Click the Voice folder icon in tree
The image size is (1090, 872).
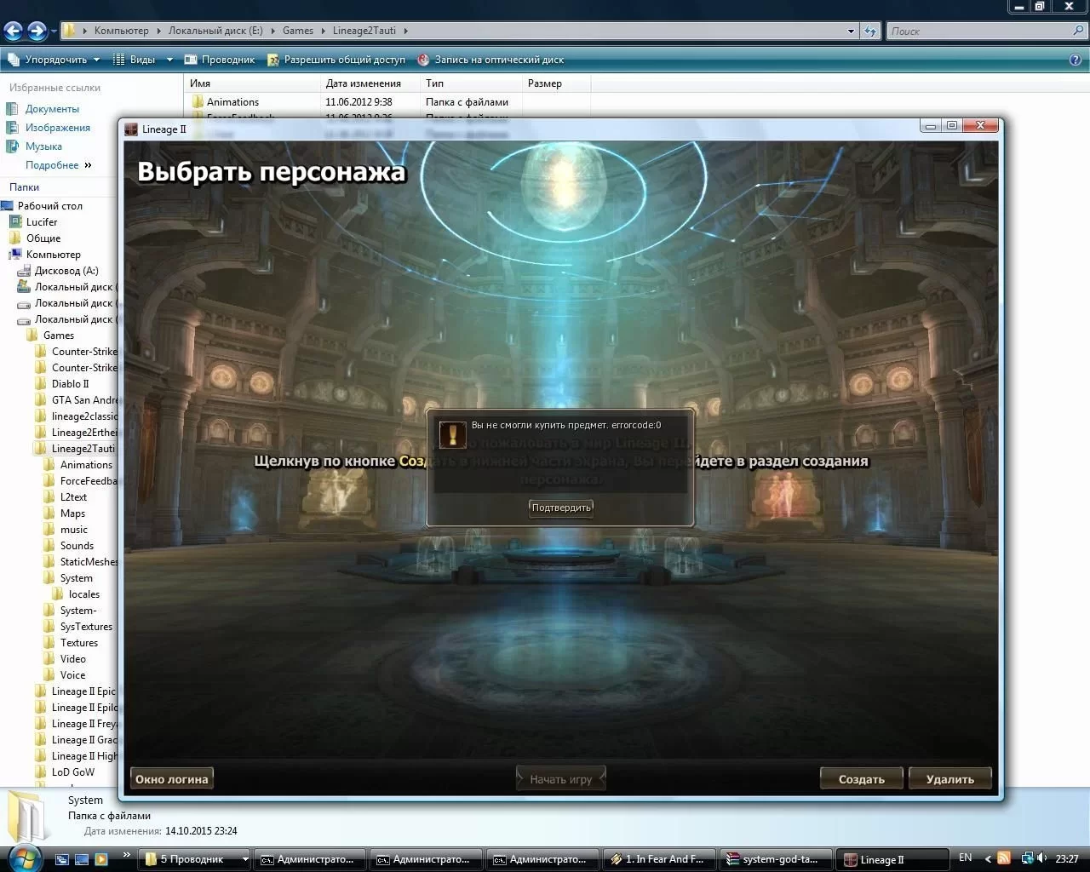click(x=49, y=675)
